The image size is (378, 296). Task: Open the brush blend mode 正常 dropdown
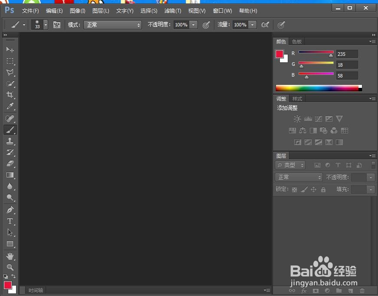[112, 25]
